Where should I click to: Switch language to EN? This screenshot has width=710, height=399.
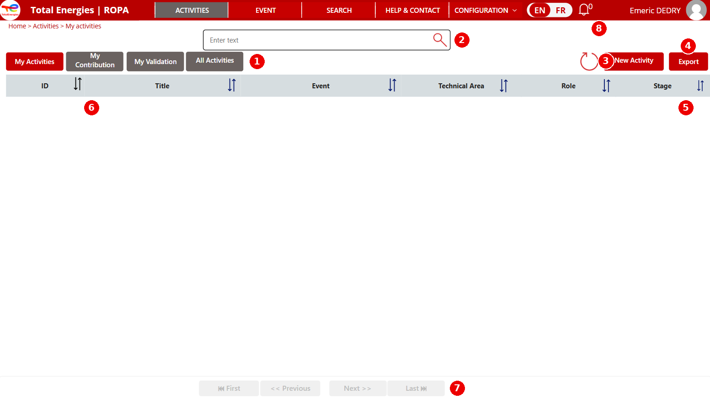click(540, 10)
